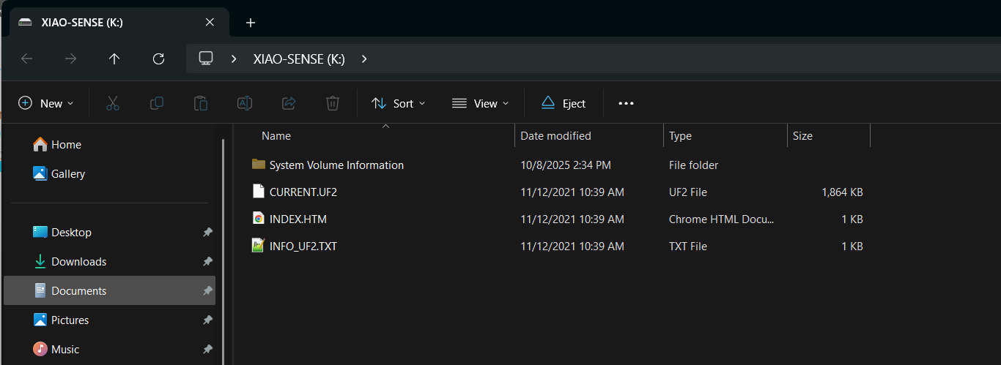The height and width of the screenshot is (365, 1001).
Task: Open the View layout dropdown
Action: tap(480, 103)
